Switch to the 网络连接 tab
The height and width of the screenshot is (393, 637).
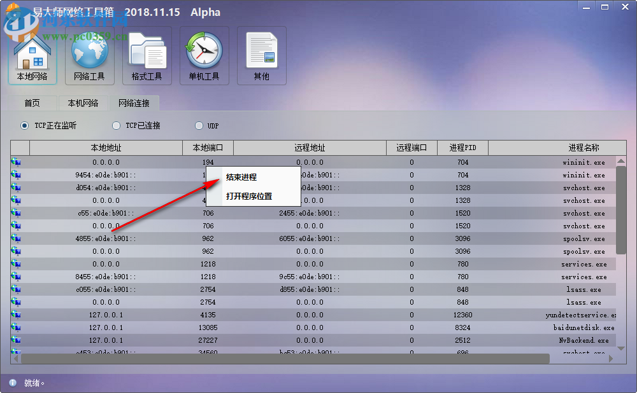134,104
